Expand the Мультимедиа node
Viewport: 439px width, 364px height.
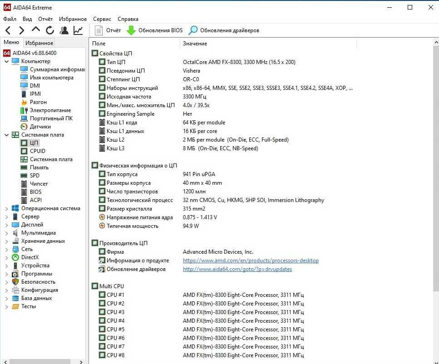[x=7, y=233]
